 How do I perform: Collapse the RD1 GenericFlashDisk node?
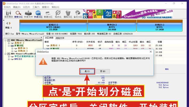click(5, 54)
